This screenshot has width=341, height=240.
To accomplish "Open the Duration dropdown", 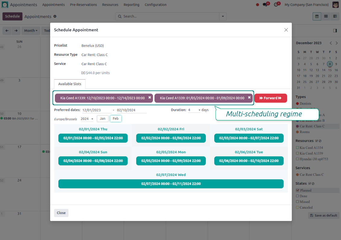I will coord(194,110).
